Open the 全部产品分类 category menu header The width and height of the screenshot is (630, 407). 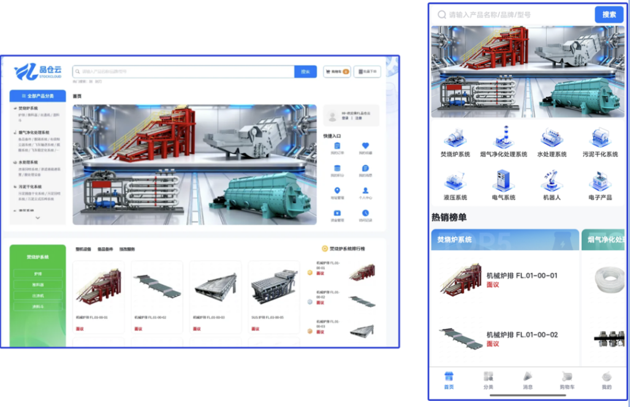[x=37, y=96]
